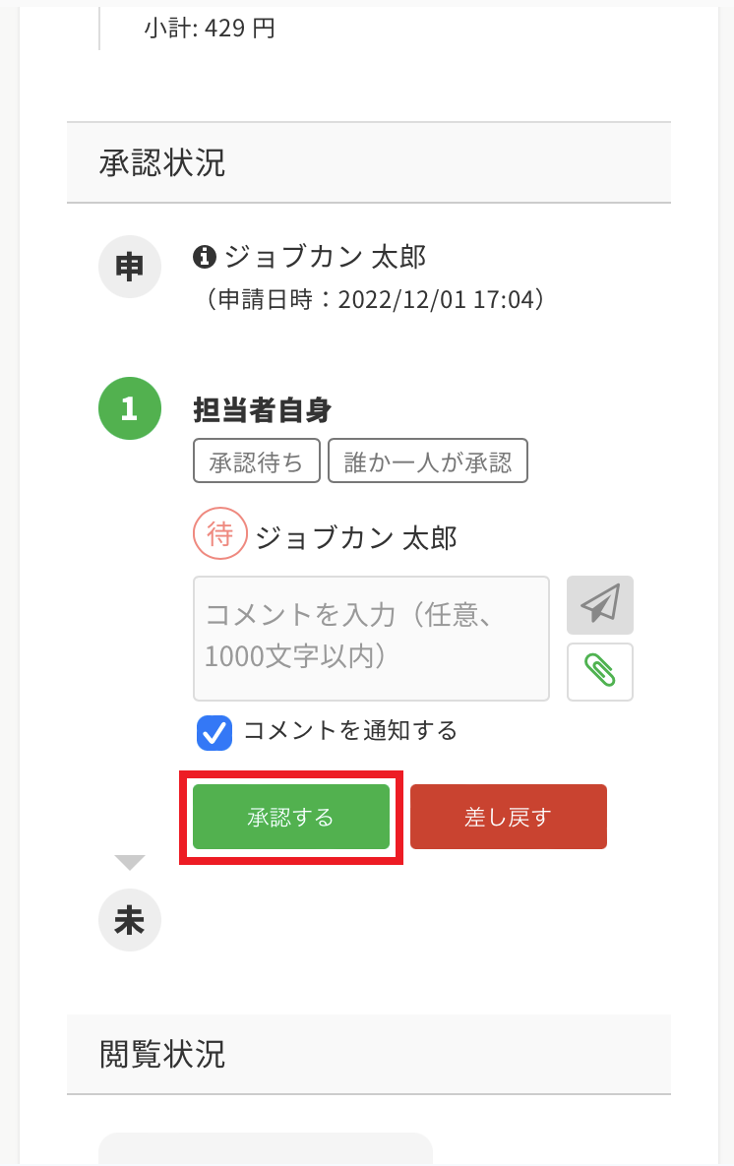
Task: Click the red 待 waiting status icon
Action: (x=219, y=534)
